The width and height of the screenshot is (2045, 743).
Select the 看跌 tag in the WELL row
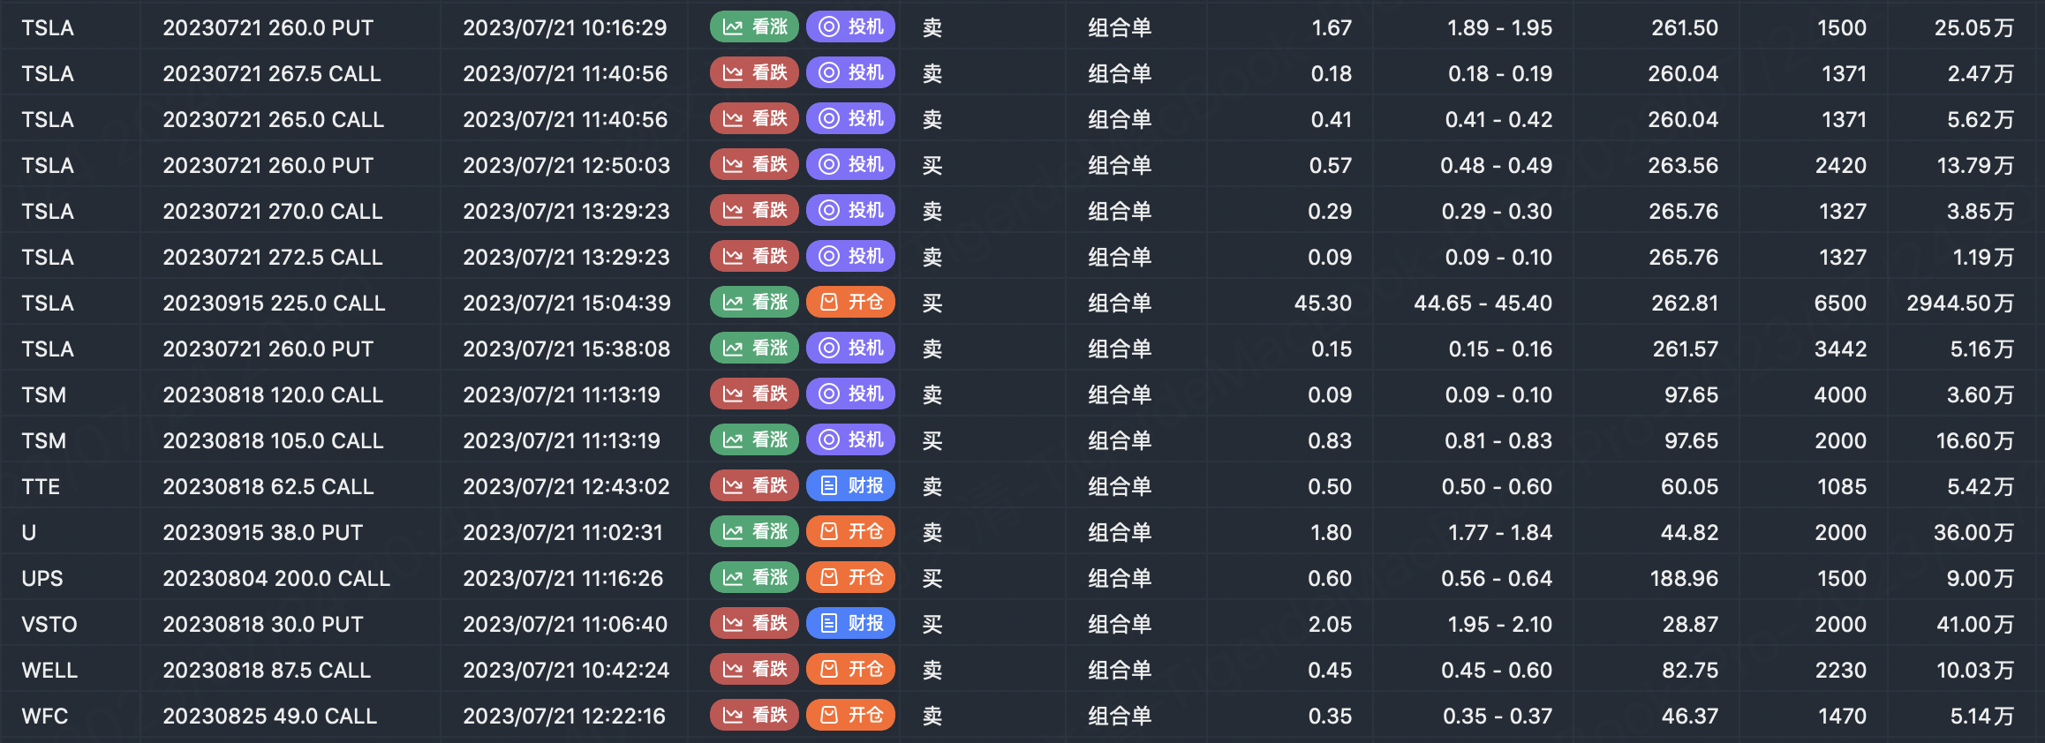point(754,670)
